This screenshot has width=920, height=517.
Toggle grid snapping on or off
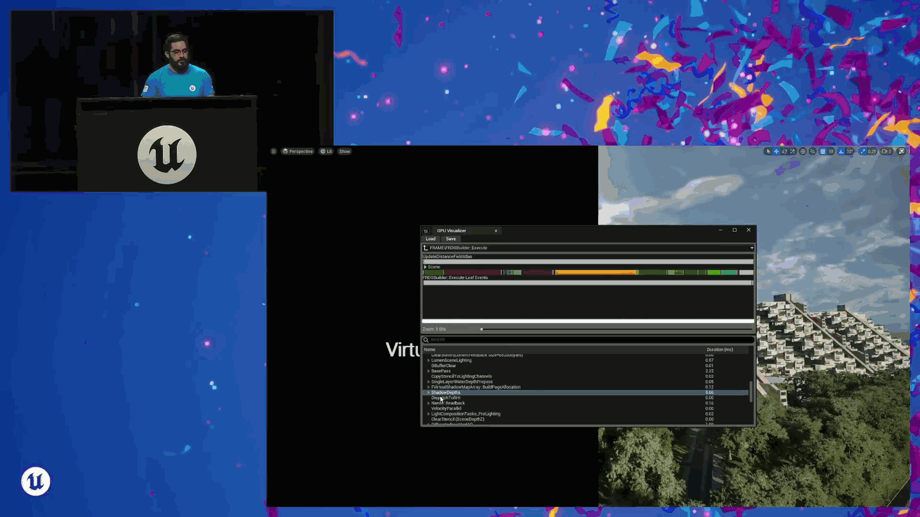click(x=823, y=152)
